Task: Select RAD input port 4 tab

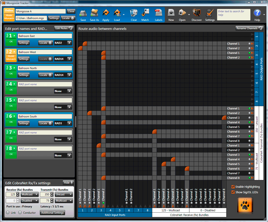Action: tap(110, 210)
